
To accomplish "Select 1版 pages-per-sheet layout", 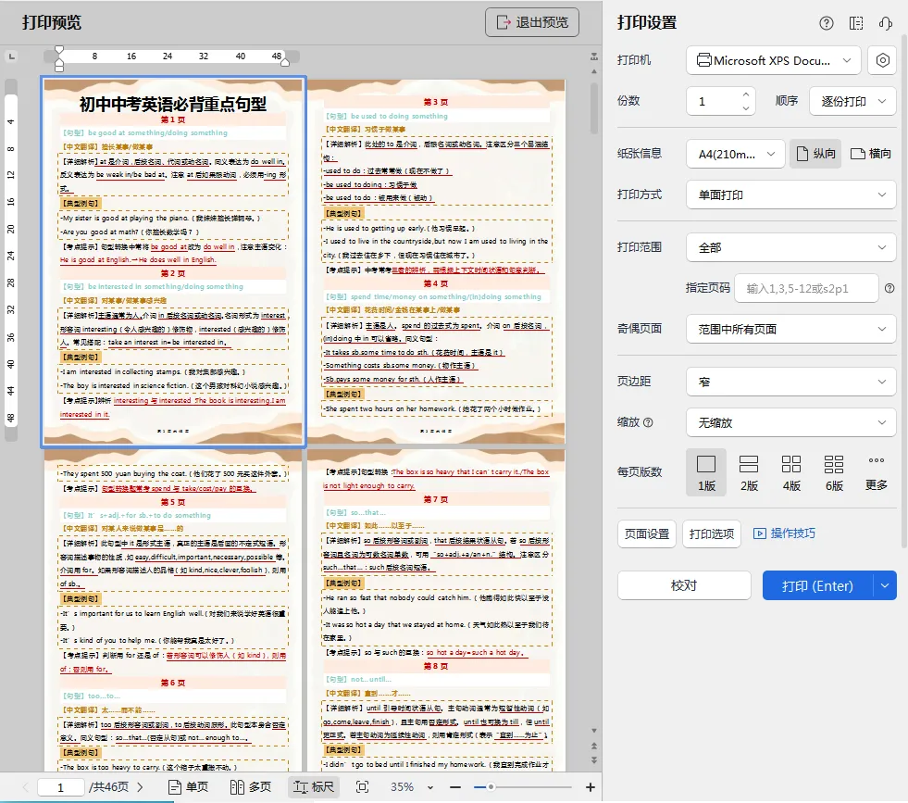I will click(706, 472).
